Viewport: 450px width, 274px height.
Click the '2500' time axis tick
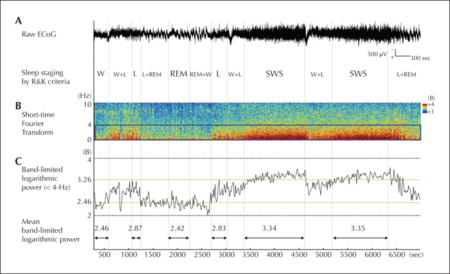202,255
